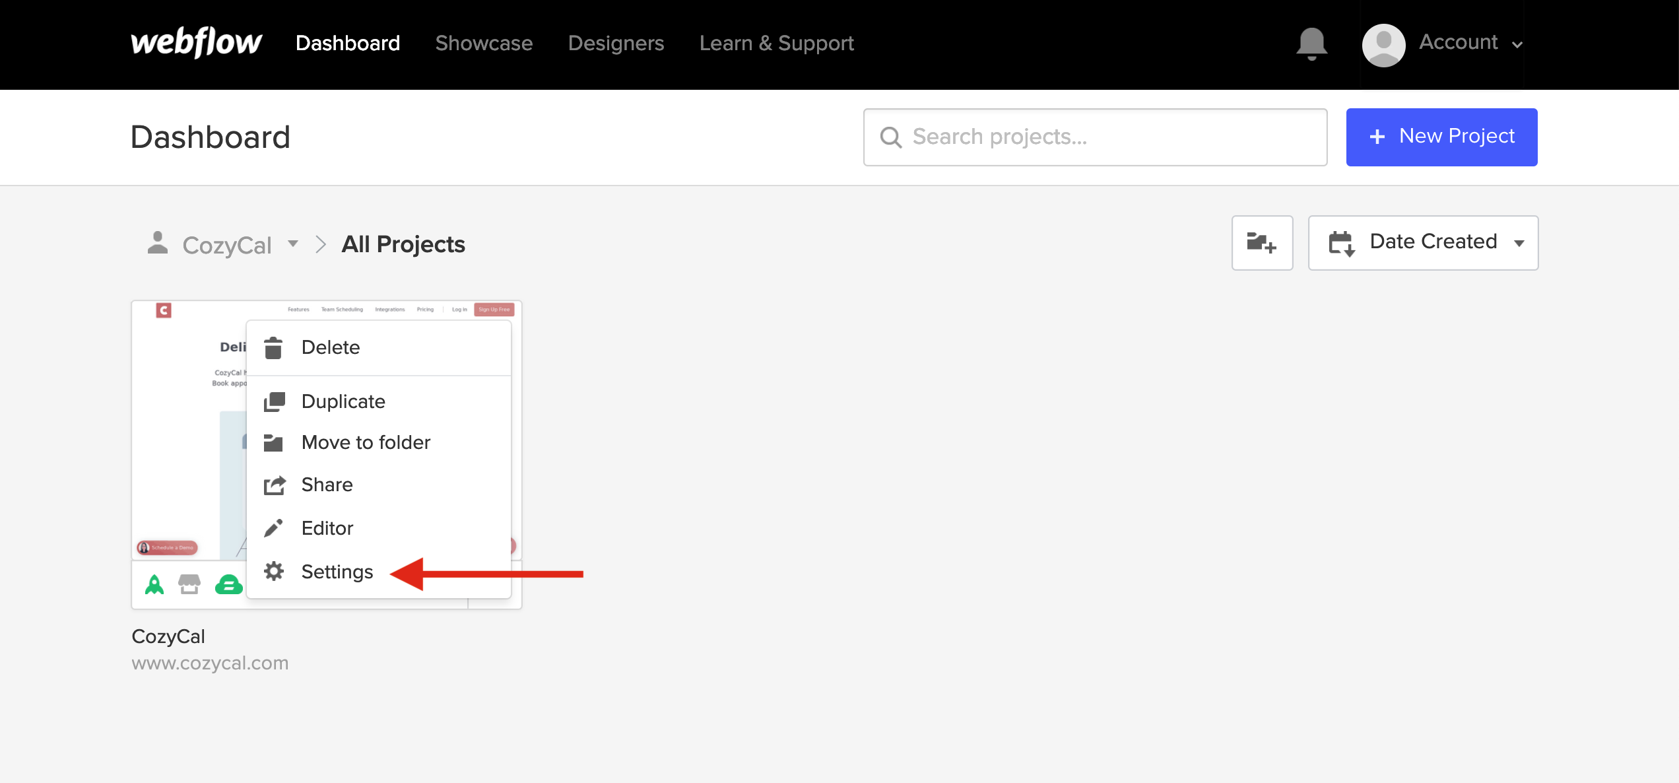The height and width of the screenshot is (783, 1679).
Task: Select Move to folder option
Action: [x=366, y=442]
